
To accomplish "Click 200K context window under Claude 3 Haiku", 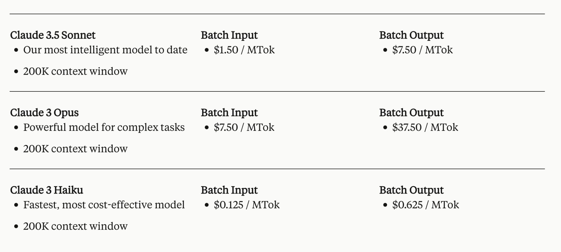I will (x=75, y=226).
